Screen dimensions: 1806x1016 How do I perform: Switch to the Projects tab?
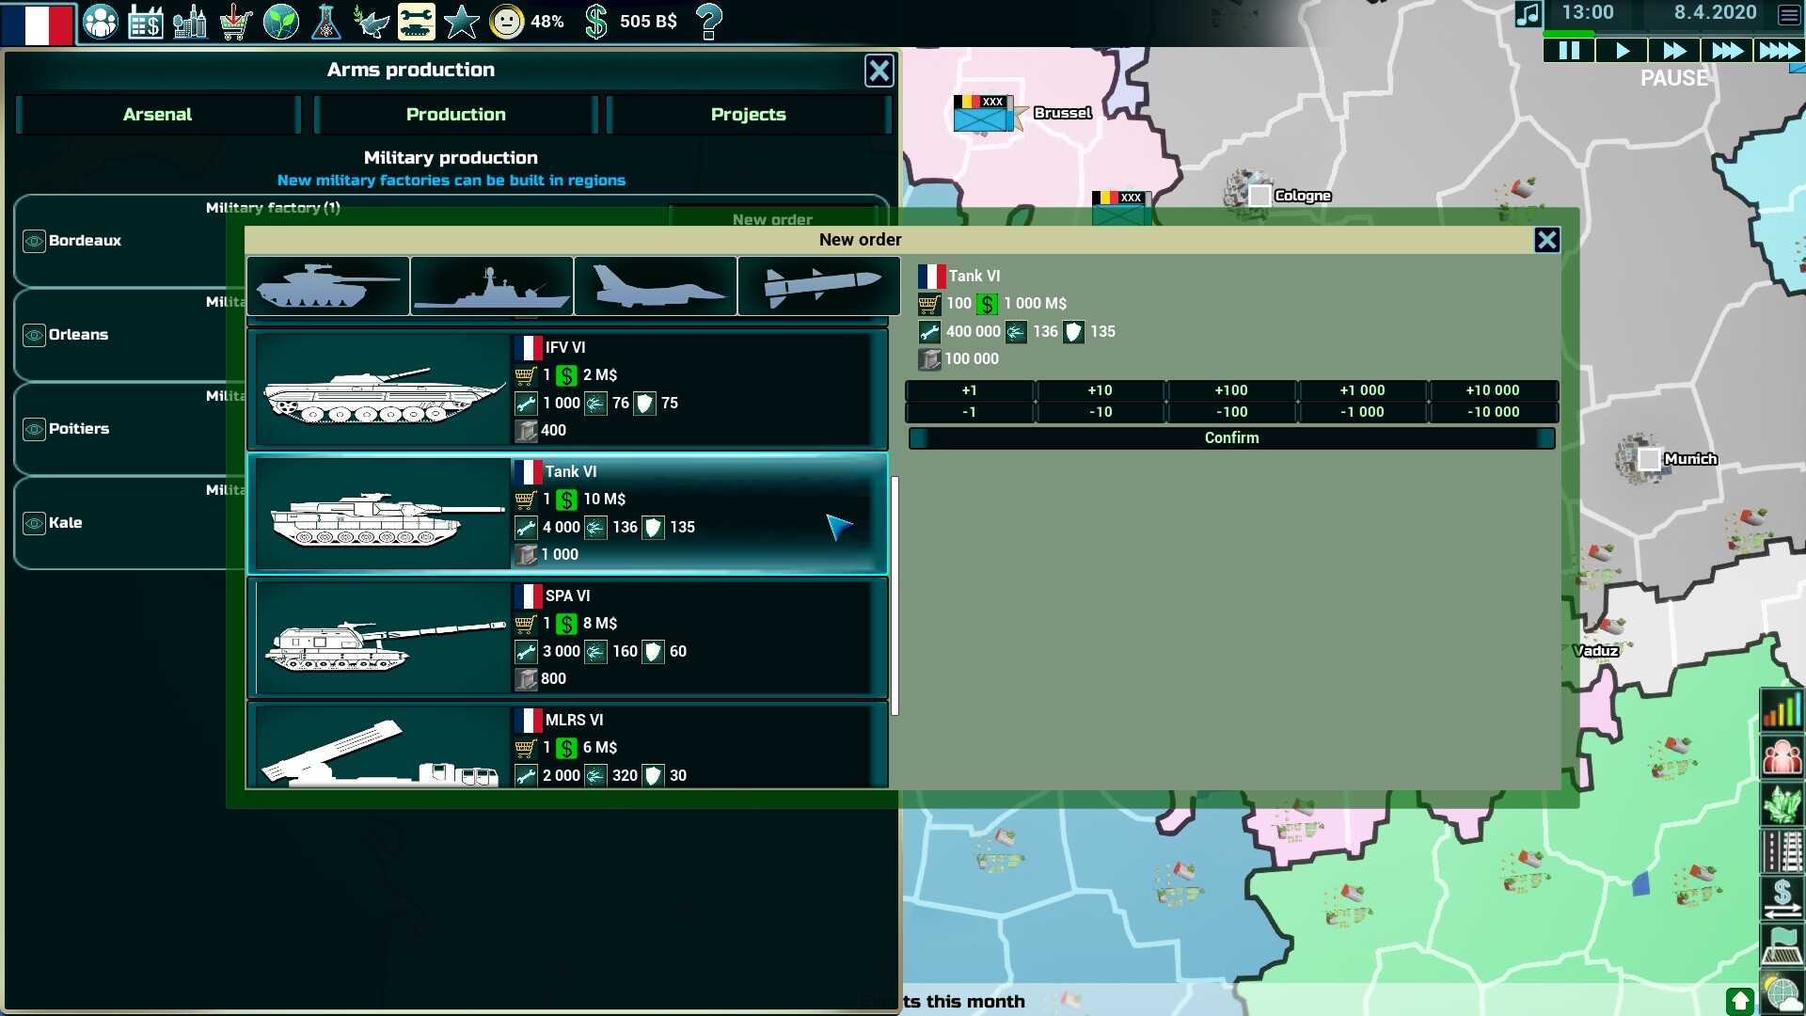(x=748, y=115)
